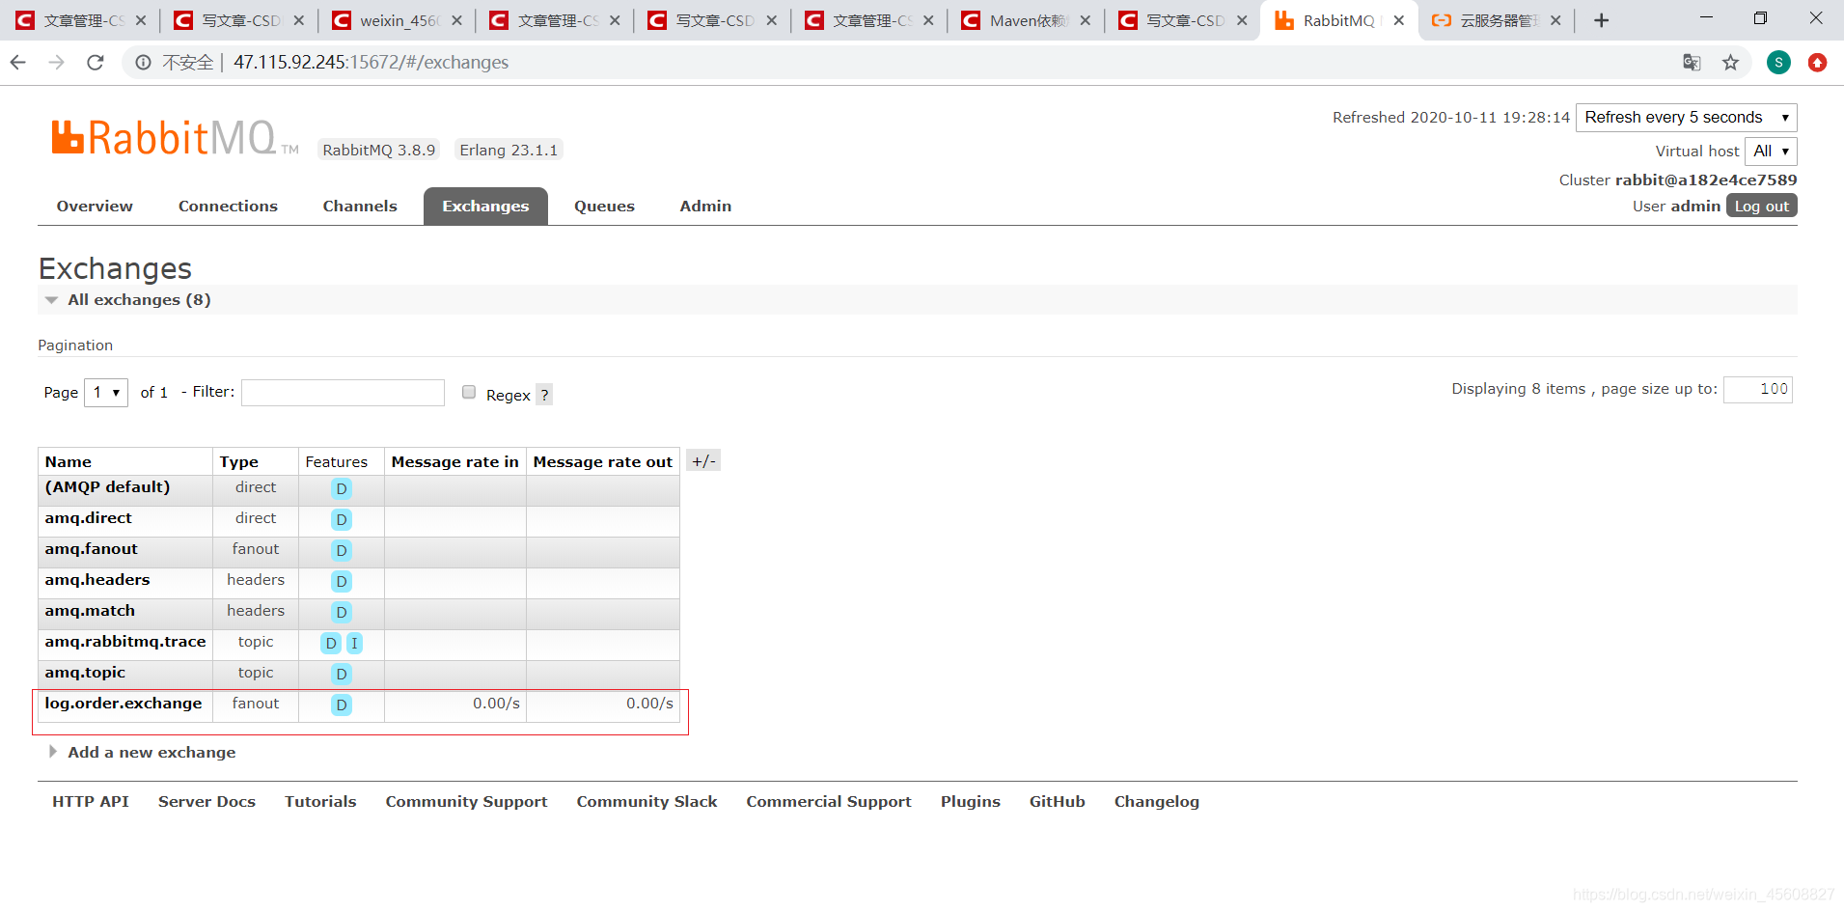
Task: Close the RabbitMQ browser tab
Action: point(1398,20)
